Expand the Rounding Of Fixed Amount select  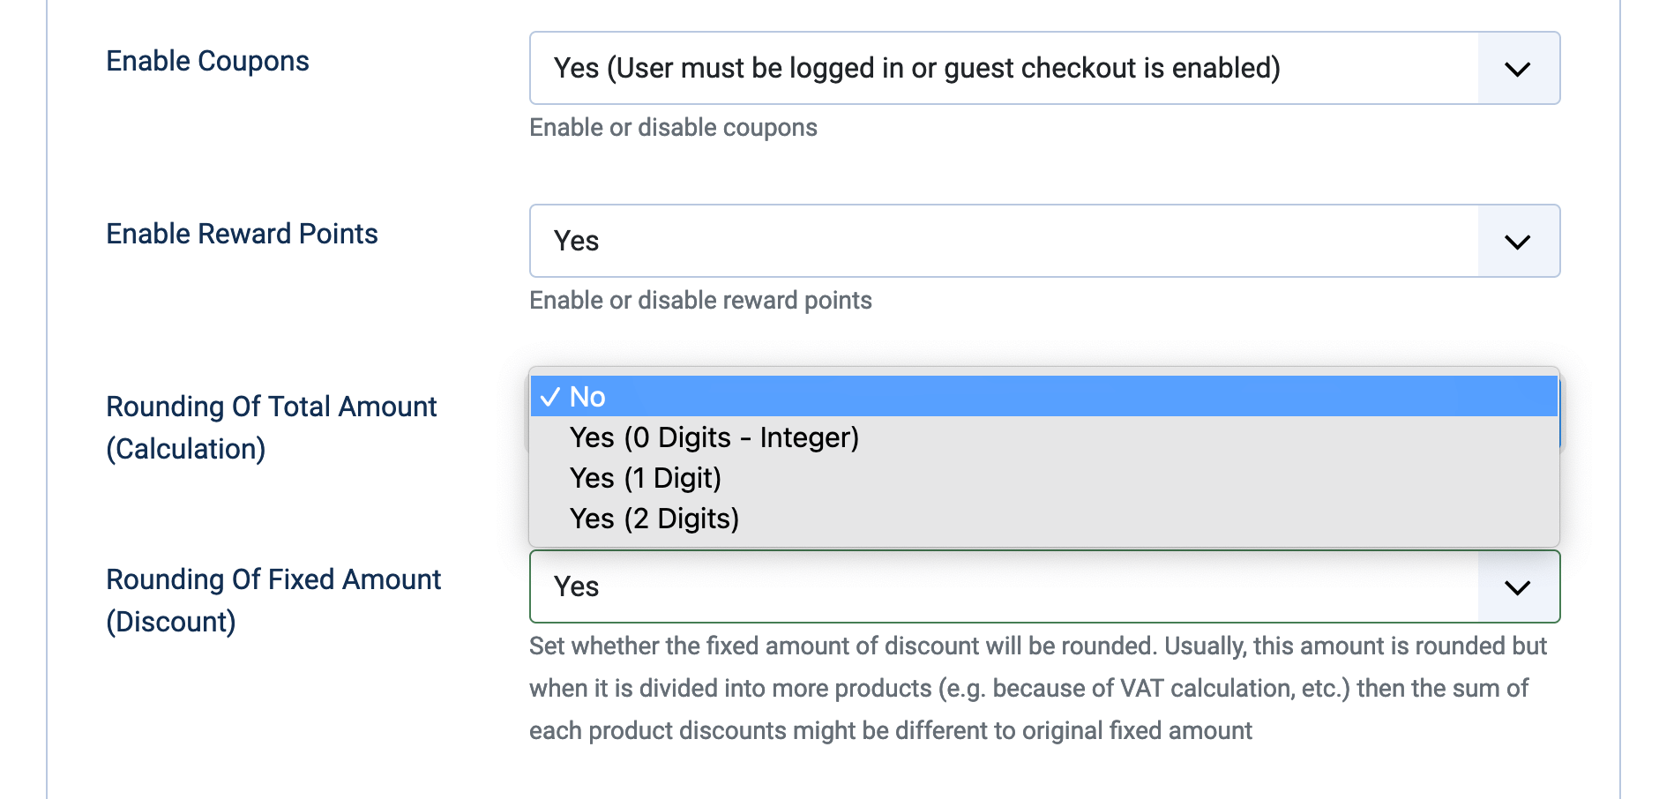point(1004,587)
